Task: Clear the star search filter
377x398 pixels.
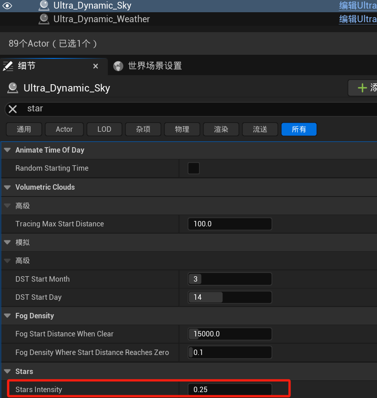Action: (13, 110)
